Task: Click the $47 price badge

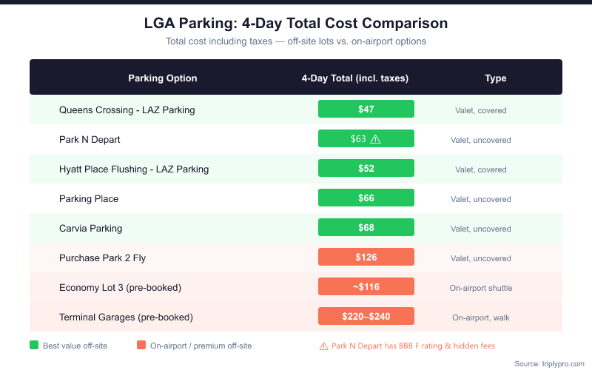Action: 366,110
